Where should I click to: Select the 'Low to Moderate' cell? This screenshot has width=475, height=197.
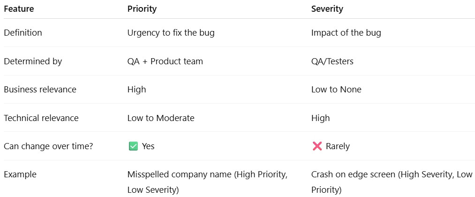[161, 118]
